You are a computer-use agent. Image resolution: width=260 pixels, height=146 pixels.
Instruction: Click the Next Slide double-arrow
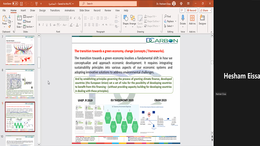[x=212, y=140]
